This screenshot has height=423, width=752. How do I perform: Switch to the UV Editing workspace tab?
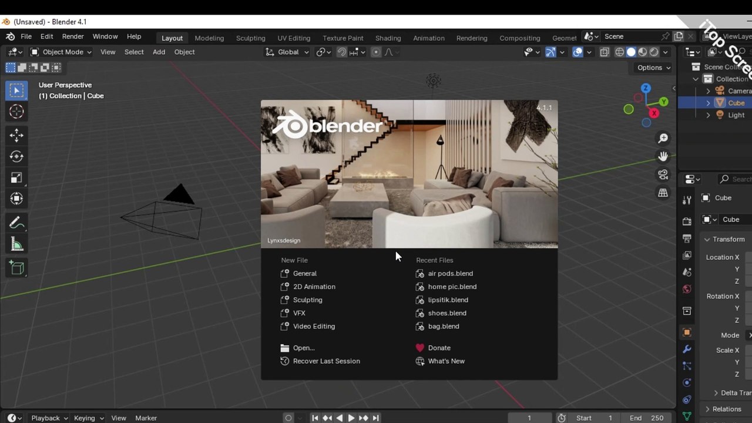(x=294, y=38)
